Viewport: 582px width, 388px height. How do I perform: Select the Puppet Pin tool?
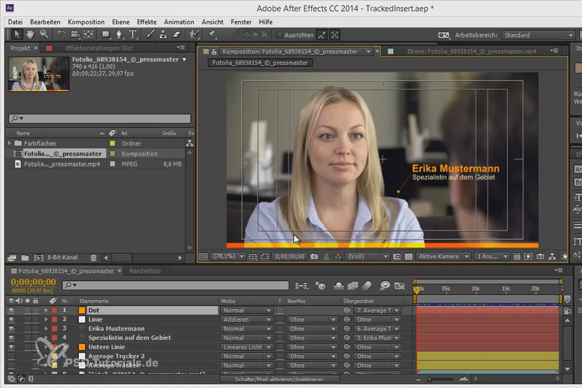(211, 34)
